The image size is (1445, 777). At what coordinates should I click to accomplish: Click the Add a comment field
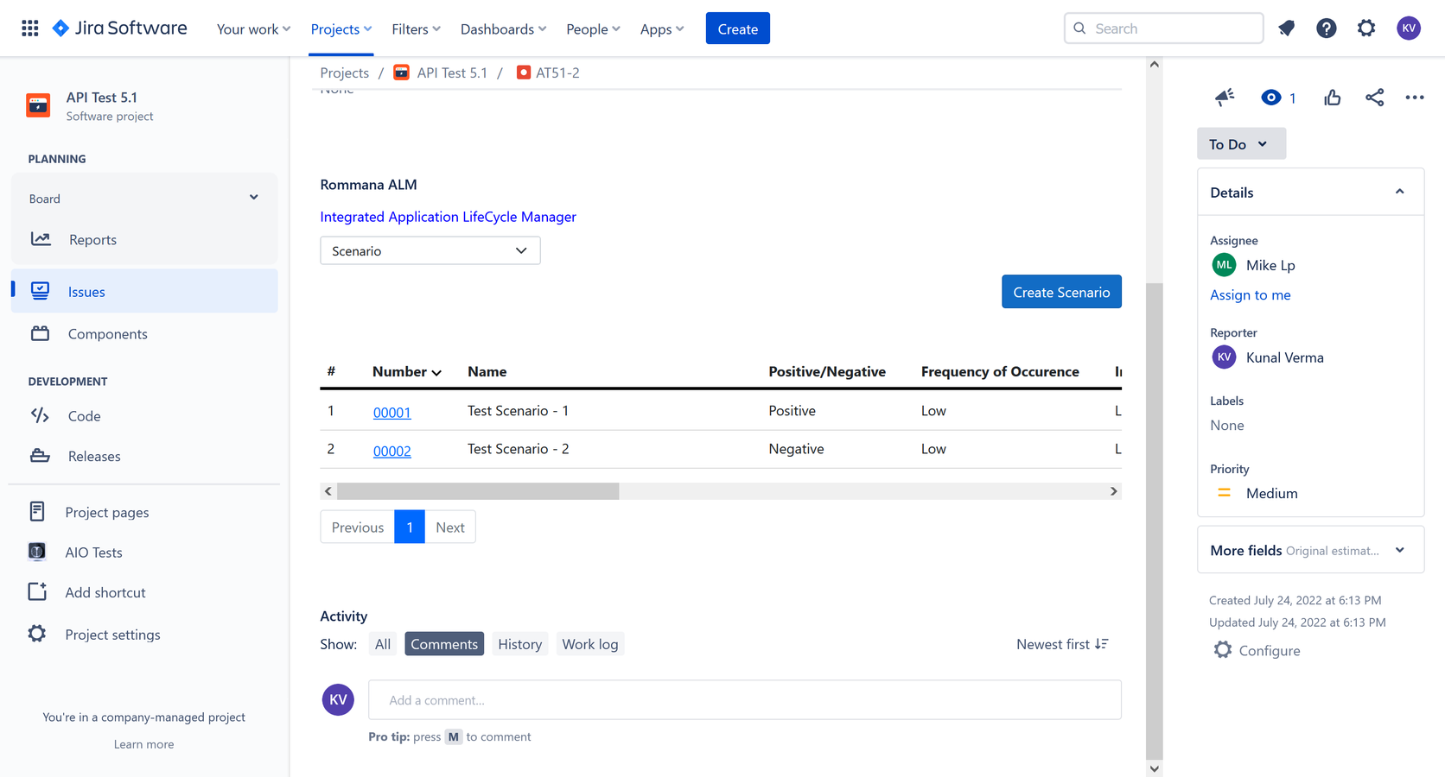tap(745, 699)
